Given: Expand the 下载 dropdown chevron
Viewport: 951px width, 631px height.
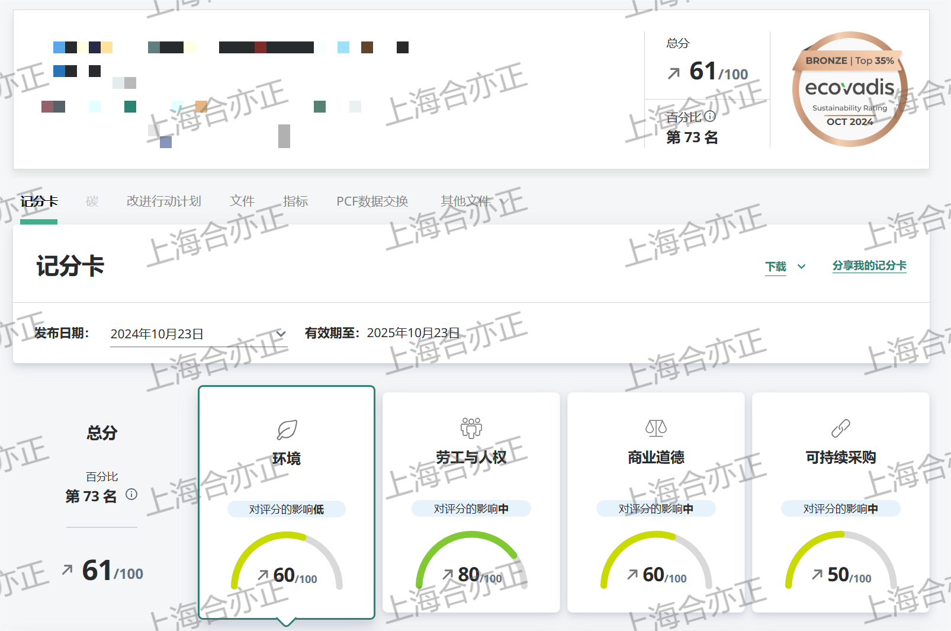Looking at the screenshot, I should click(x=801, y=267).
